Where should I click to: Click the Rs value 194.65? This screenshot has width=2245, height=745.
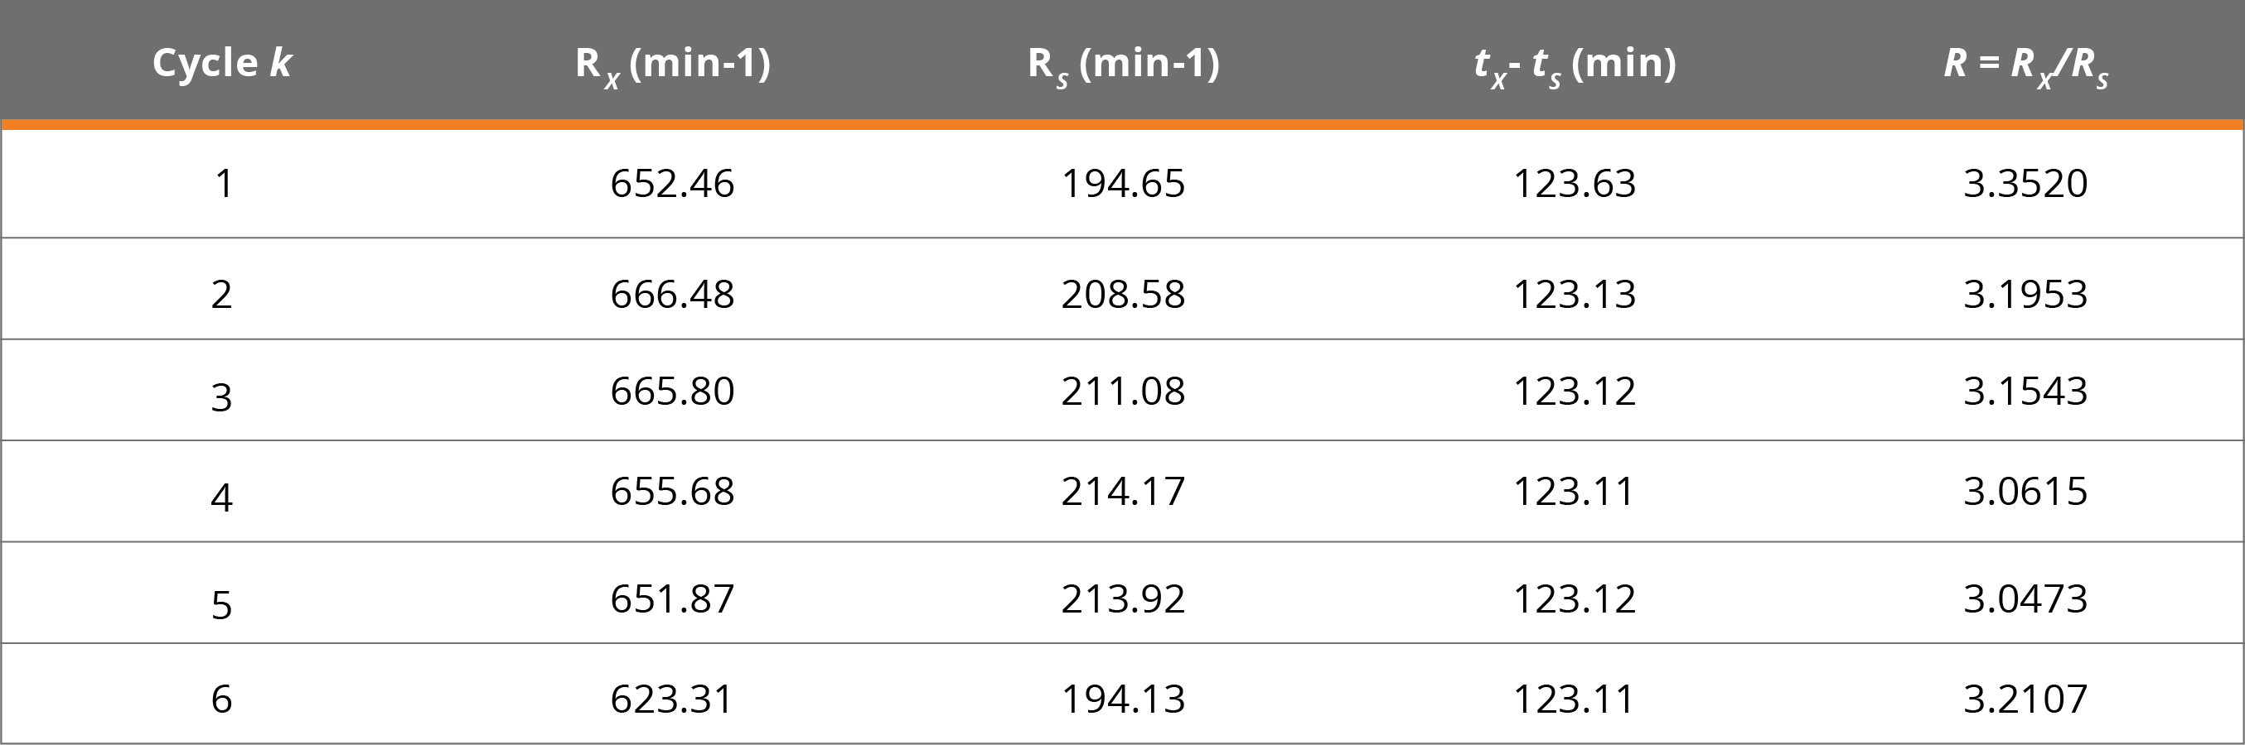[1122, 184]
